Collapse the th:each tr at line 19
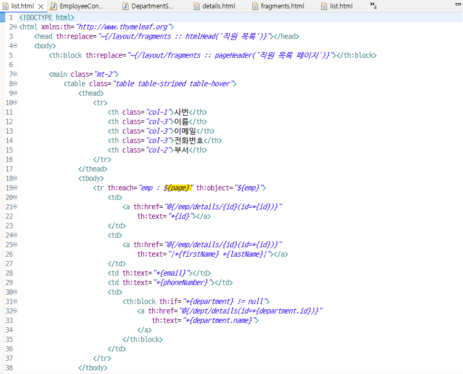463x374 pixels. tap(15, 188)
